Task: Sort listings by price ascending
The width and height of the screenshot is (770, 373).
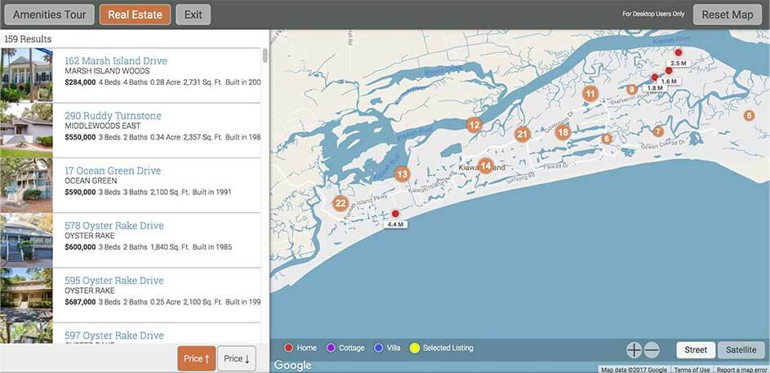Action: 196,358
